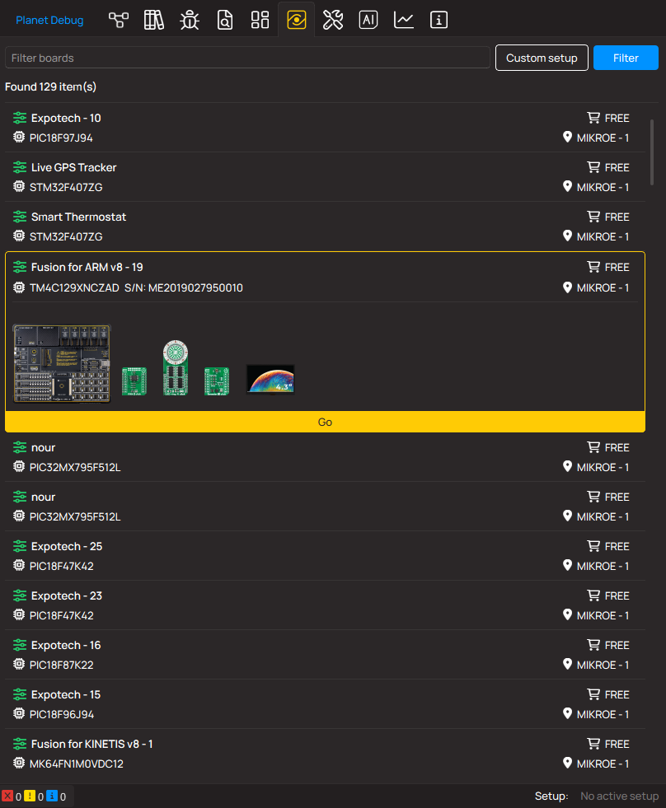Image resolution: width=666 pixels, height=808 pixels.
Task: Select the Smart Thermostat board
Action: tap(325, 227)
